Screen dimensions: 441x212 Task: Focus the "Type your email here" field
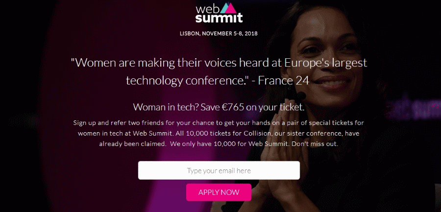(219, 170)
